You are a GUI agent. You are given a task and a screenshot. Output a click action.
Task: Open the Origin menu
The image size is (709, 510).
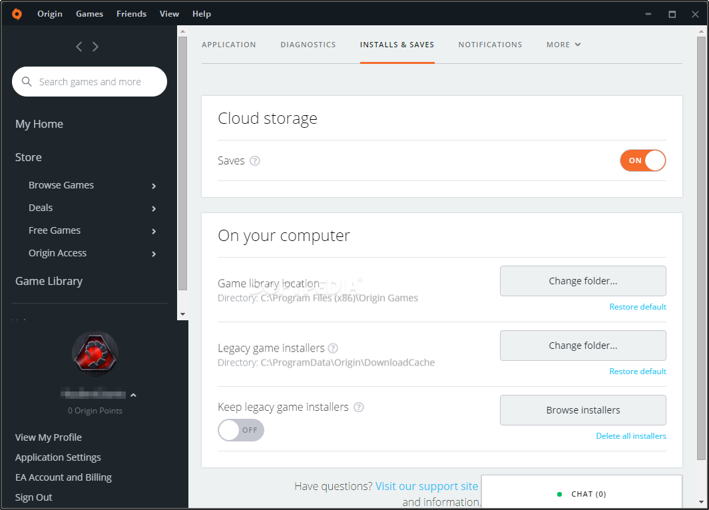[50, 14]
